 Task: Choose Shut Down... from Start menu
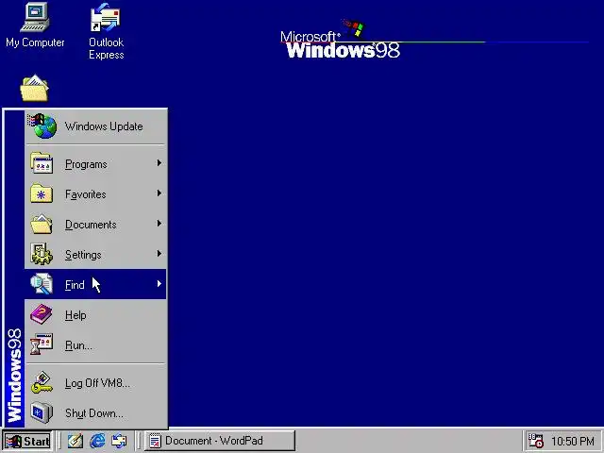pos(95,412)
